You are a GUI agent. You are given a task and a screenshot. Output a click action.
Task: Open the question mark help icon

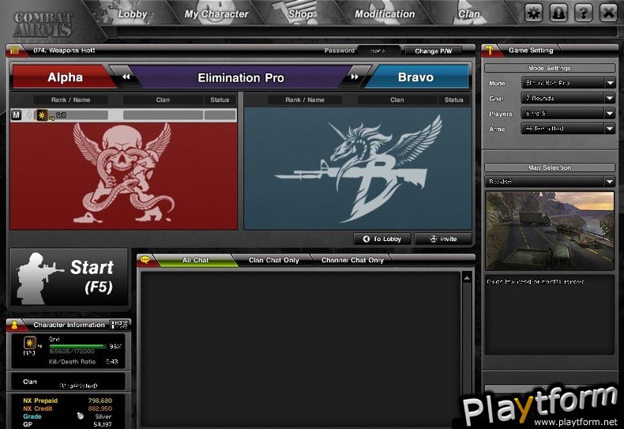coord(584,13)
